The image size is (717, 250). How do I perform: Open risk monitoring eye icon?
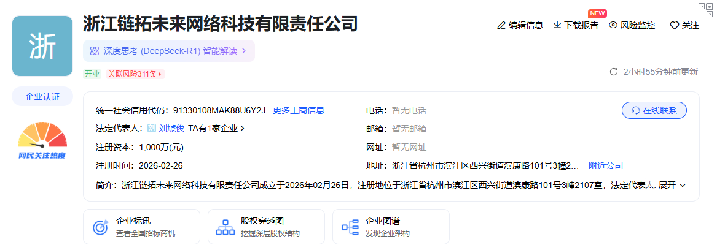(613, 25)
